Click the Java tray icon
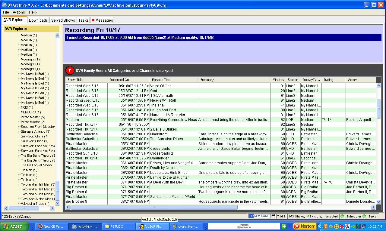386x231 pixels. [326, 226]
